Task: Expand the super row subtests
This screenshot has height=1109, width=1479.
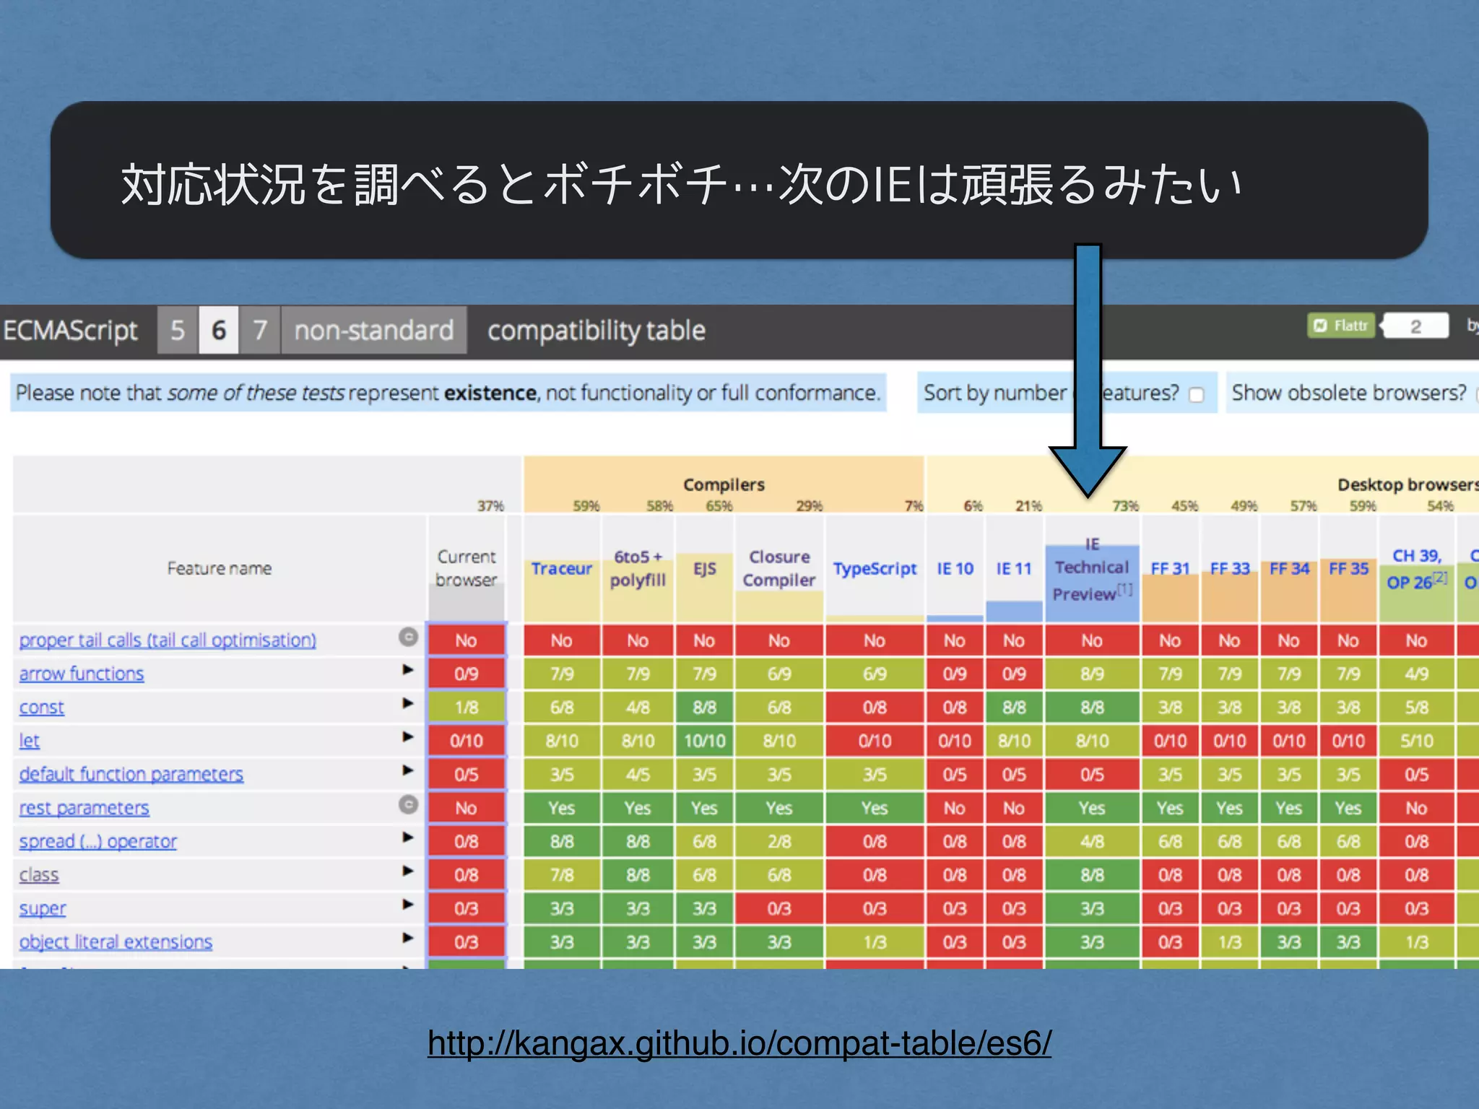Action: coord(408,904)
